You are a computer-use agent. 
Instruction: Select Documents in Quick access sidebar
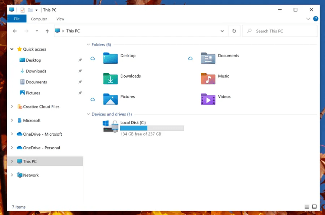click(x=36, y=82)
